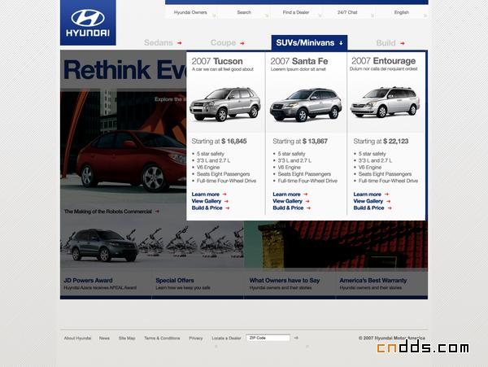Click red arrow beside Entourage View Gallery

coord(389,201)
